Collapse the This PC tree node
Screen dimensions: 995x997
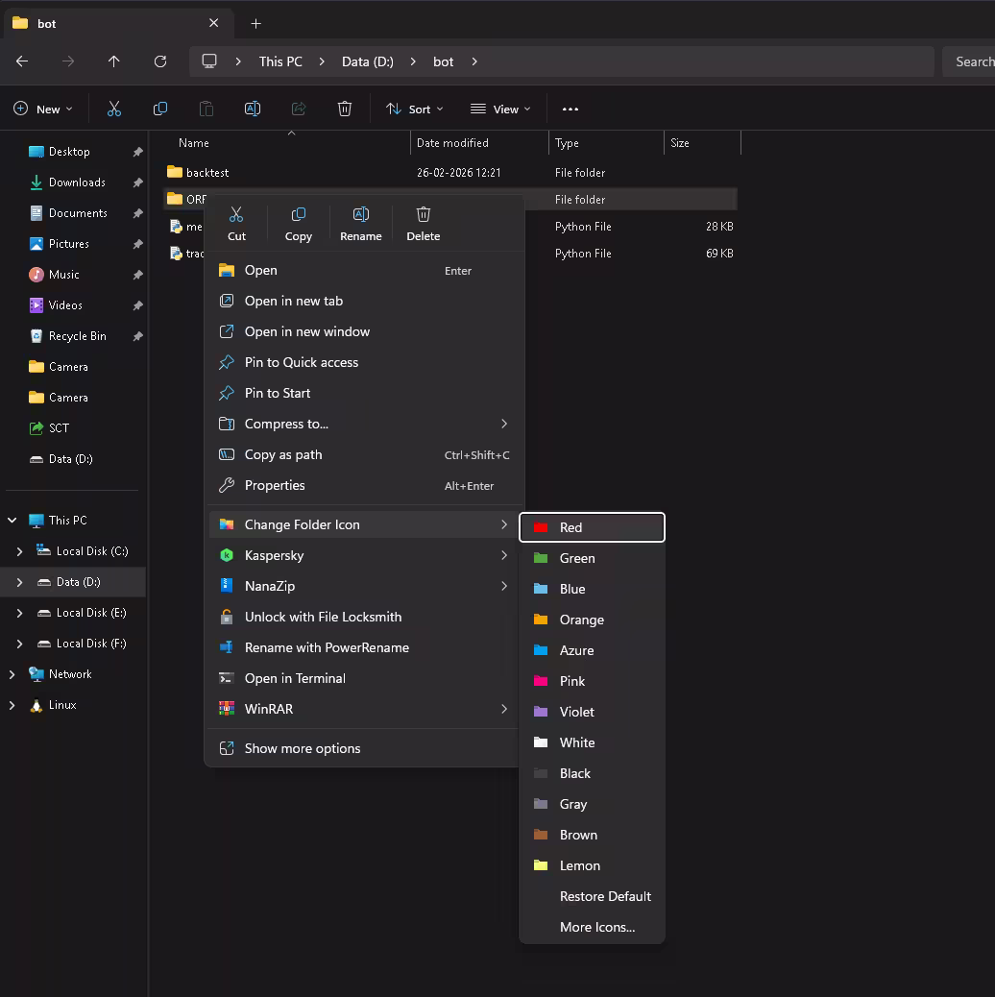click(x=12, y=521)
